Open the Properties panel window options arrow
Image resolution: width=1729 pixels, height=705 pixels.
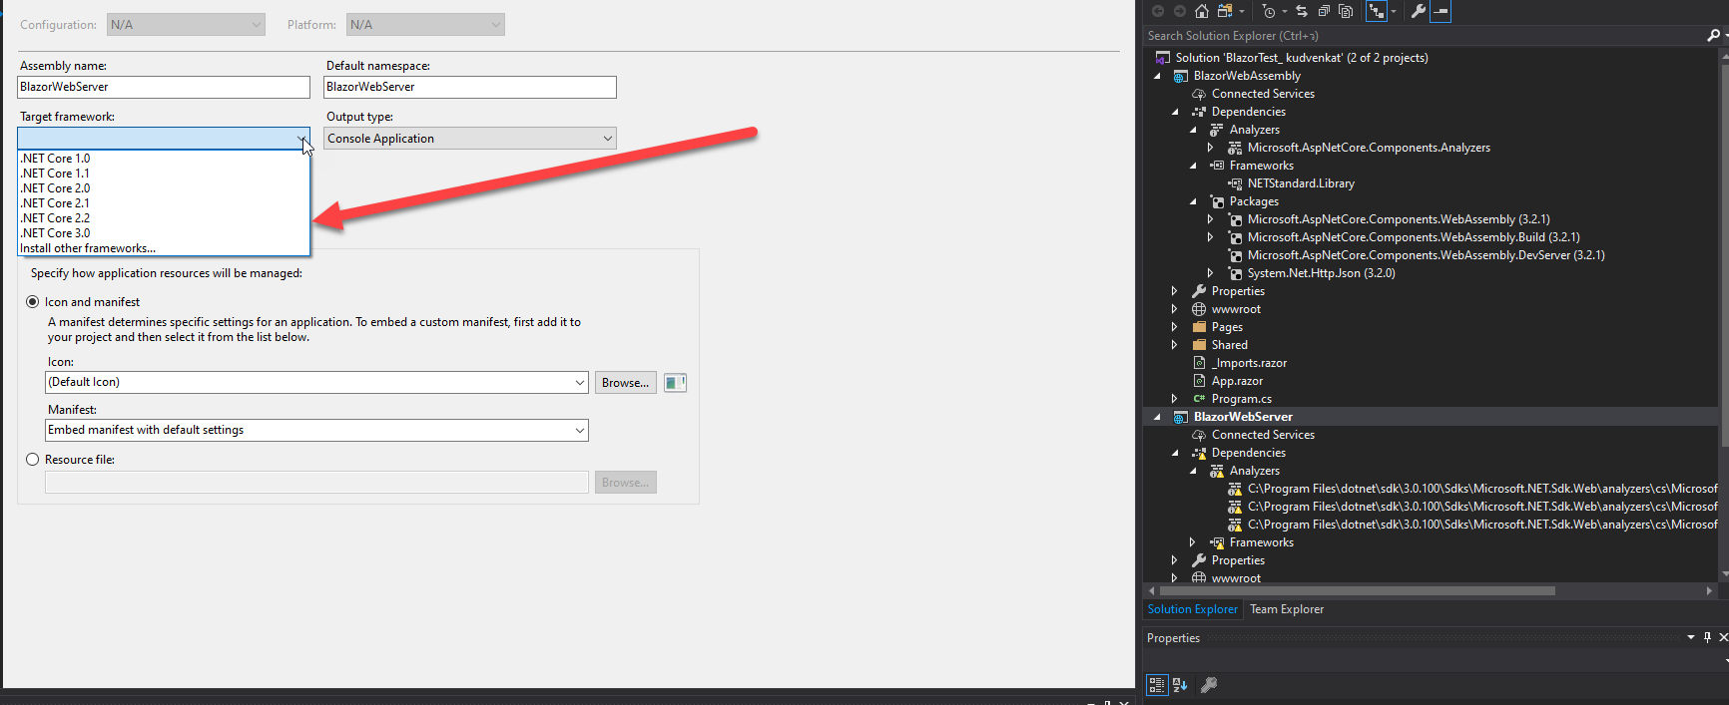coord(1691,637)
